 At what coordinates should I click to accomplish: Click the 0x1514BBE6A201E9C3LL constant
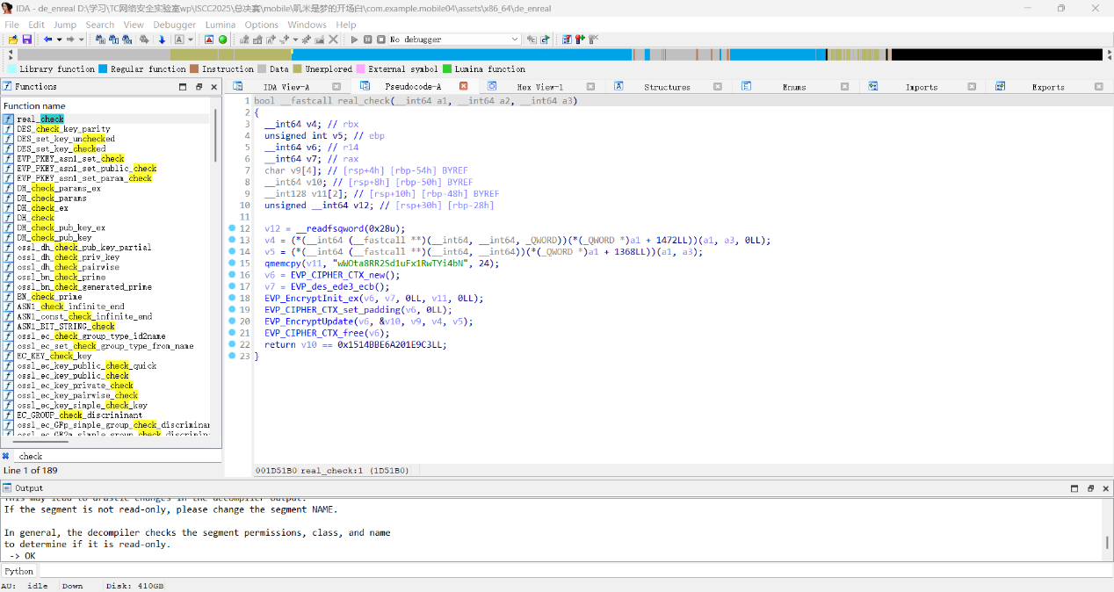tap(391, 344)
